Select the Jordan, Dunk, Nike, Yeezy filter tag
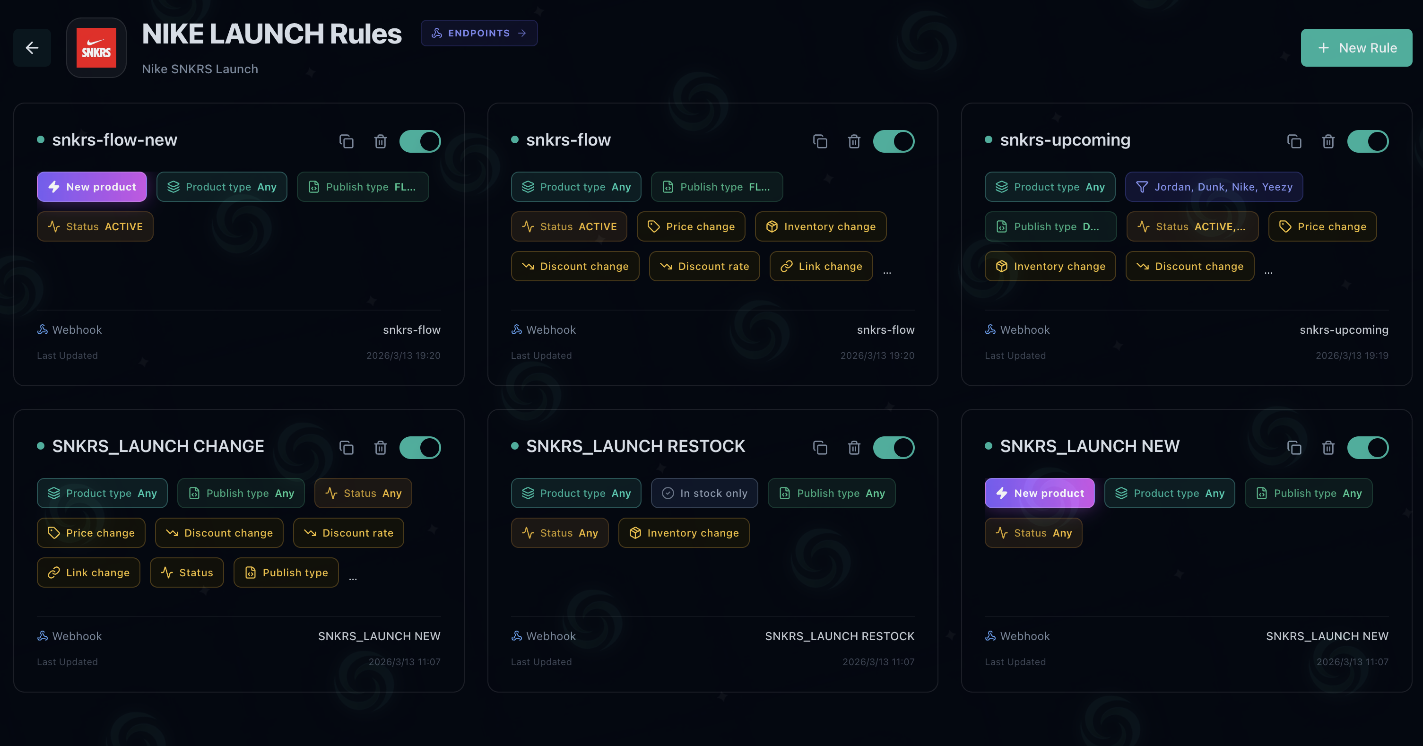Screen dimensions: 1423x746 click(1214, 187)
